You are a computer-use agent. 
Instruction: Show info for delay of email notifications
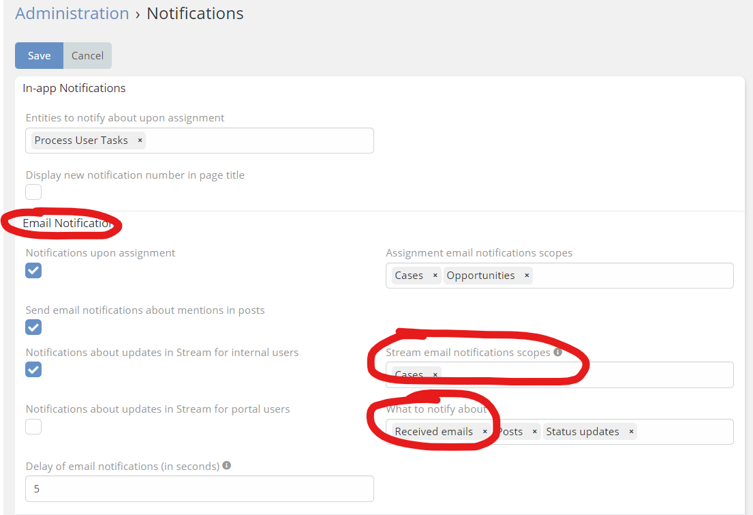tap(226, 466)
